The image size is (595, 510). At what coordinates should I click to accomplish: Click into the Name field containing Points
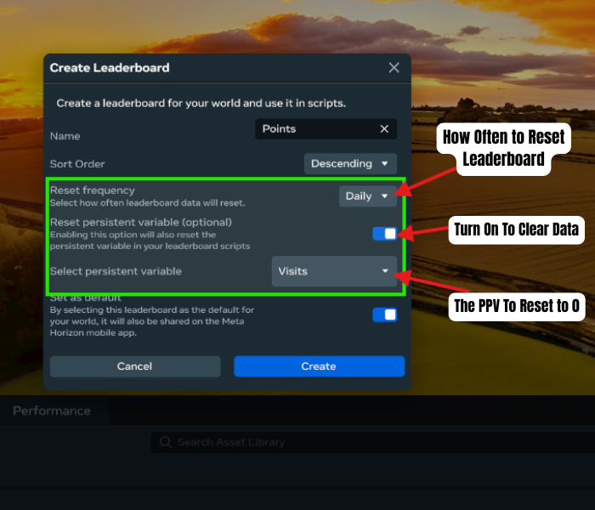(314, 128)
